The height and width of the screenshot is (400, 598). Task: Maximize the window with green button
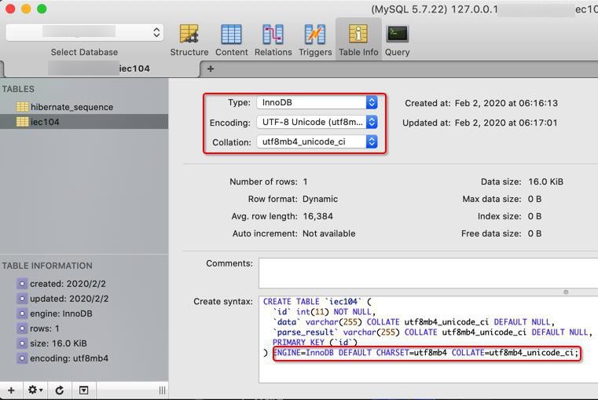click(x=42, y=9)
